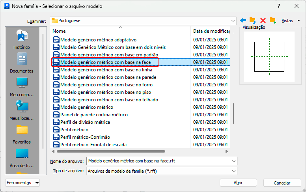Screen dimensions: 306x192
Task: Click the right arrow of horizontal scrollbar
Action: pyautogui.click(x=227, y=151)
